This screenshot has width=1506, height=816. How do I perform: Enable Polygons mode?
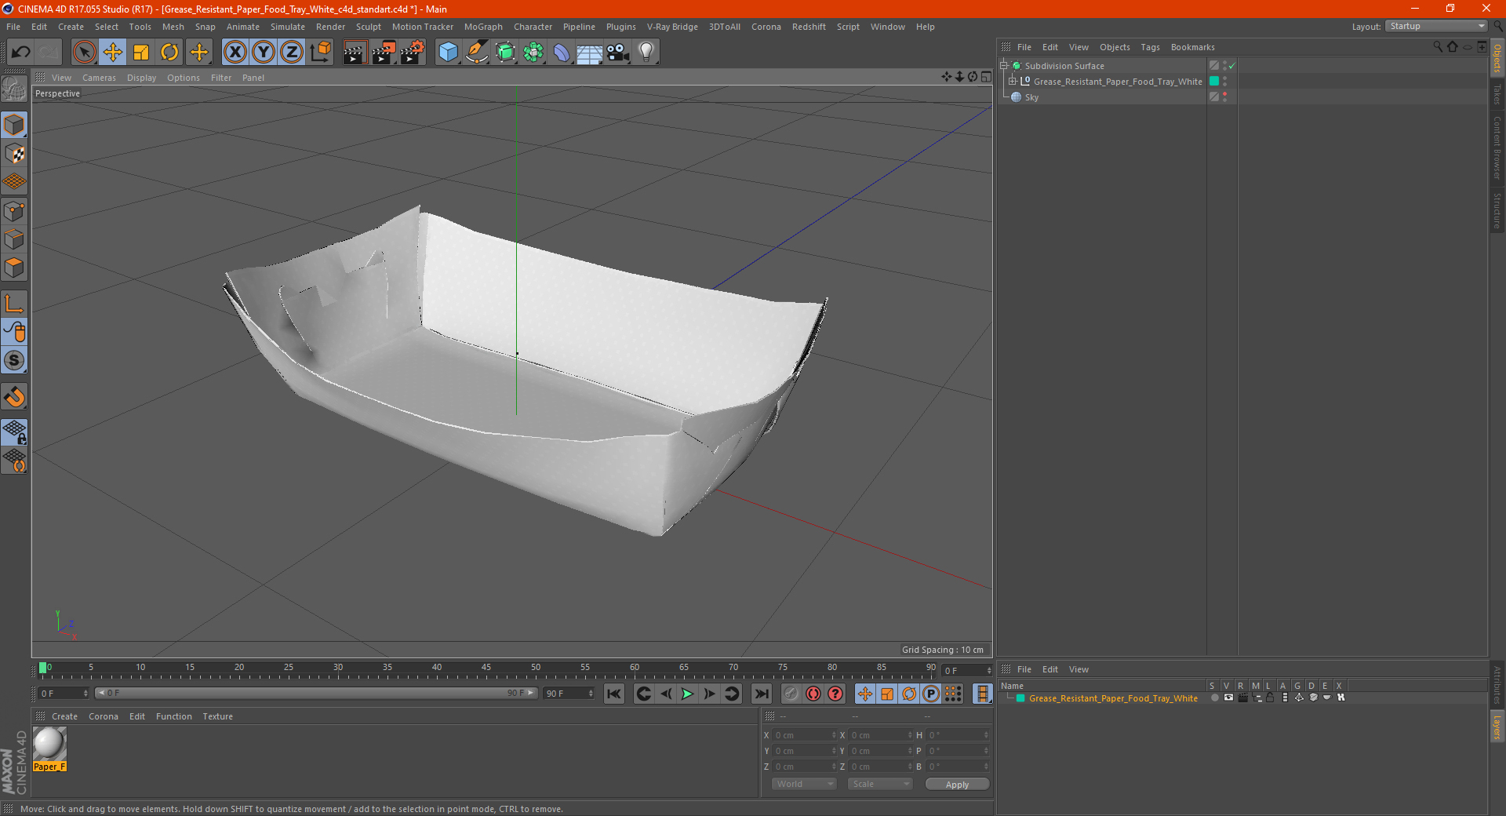pos(14,268)
